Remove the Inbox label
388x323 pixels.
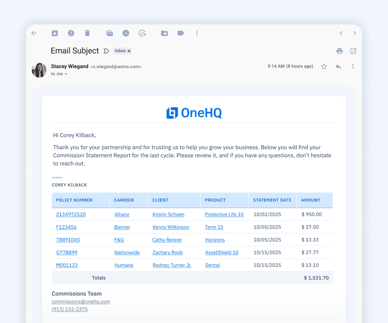click(129, 51)
